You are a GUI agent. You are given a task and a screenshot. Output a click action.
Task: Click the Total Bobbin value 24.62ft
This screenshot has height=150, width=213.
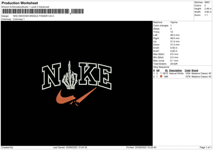174,64
